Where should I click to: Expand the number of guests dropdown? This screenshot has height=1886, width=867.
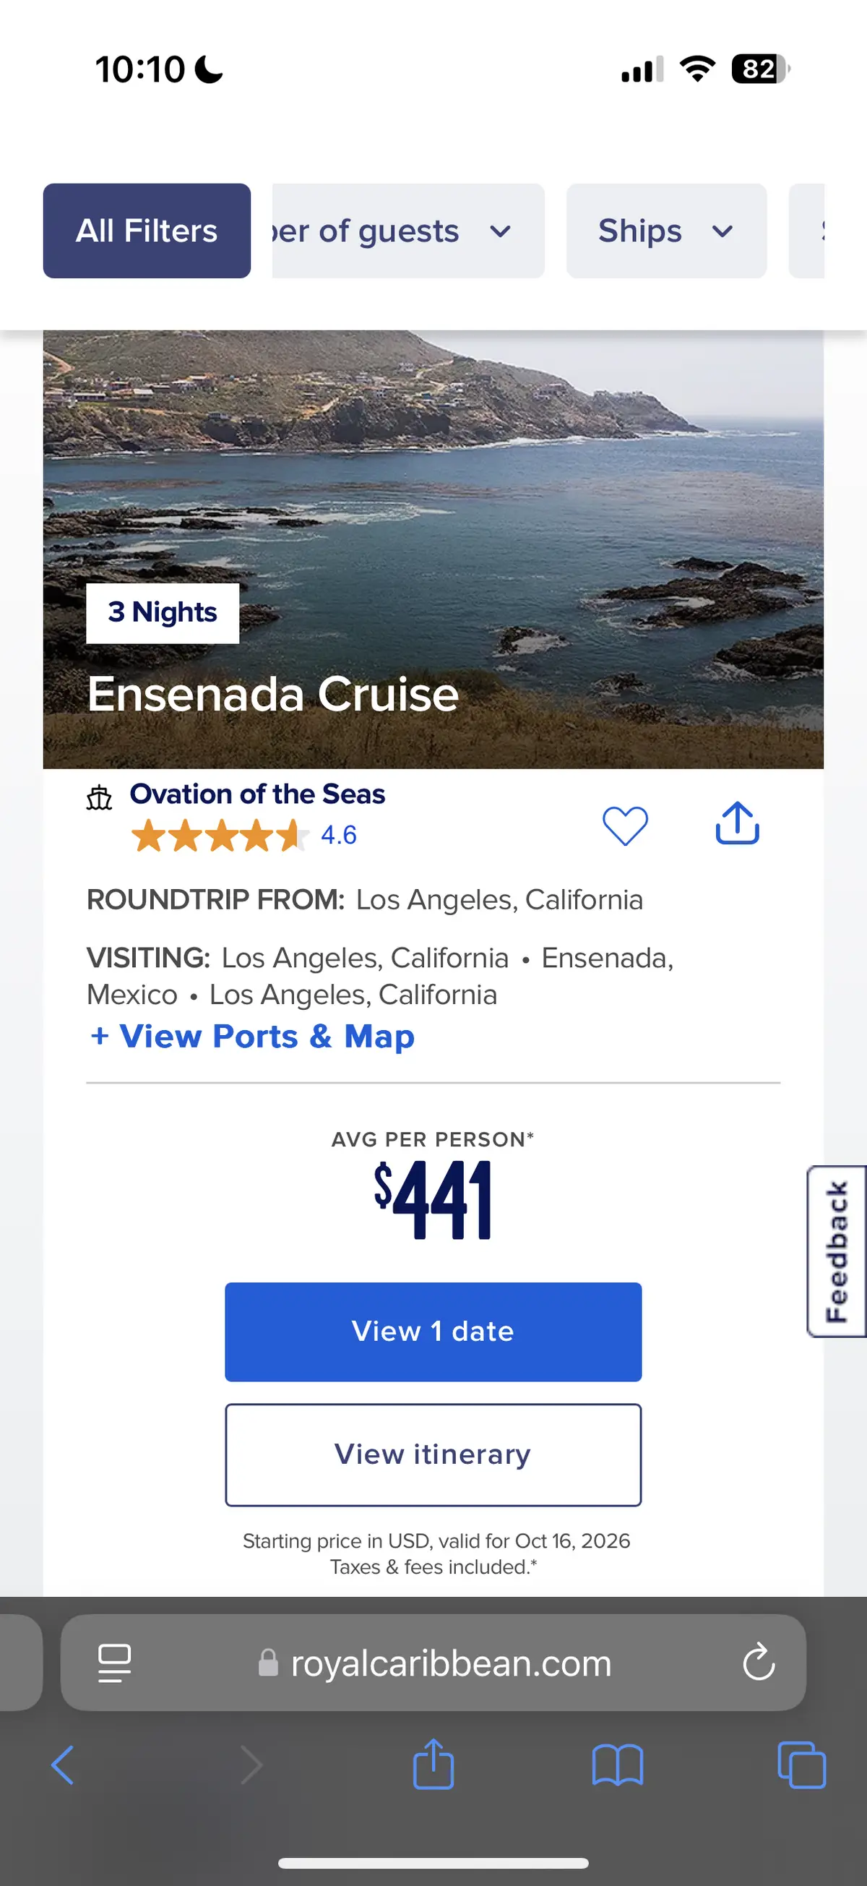pyautogui.click(x=407, y=231)
